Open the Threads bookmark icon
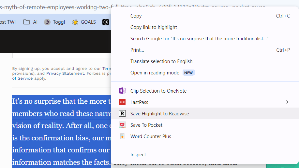Viewport: 299px width, 168px height. click(105, 22)
